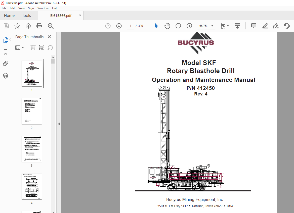
Task: Go to previous page arrow
Action: pyautogui.click(x=108, y=26)
